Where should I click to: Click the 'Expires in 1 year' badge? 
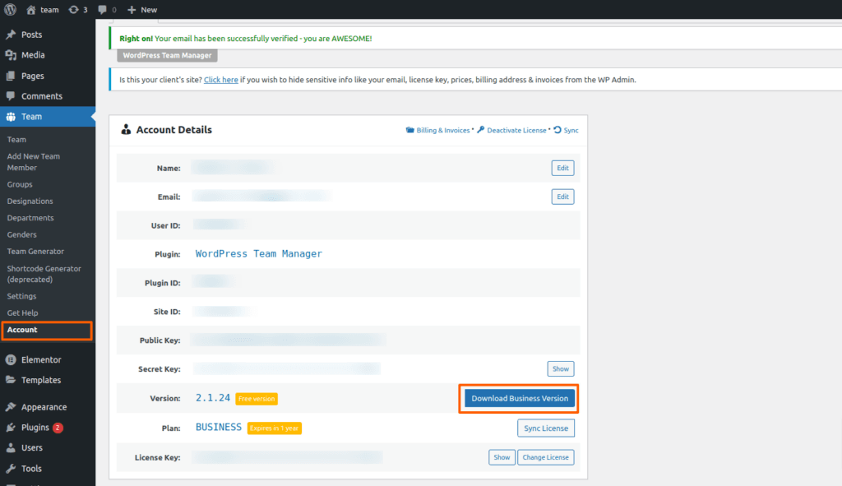point(275,428)
